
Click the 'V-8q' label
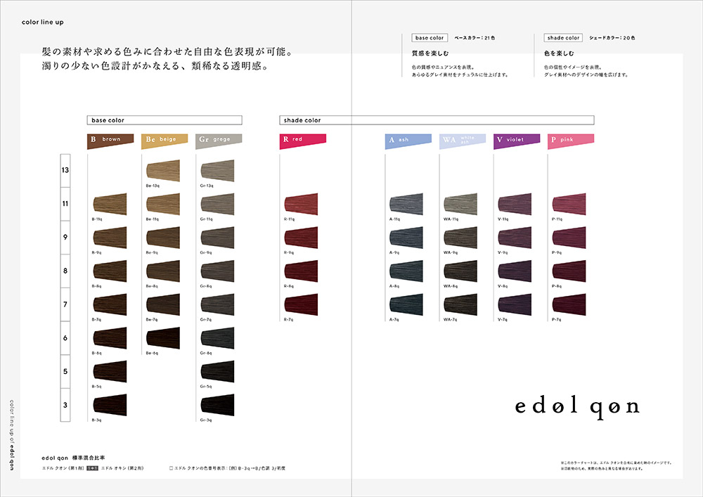(x=503, y=286)
